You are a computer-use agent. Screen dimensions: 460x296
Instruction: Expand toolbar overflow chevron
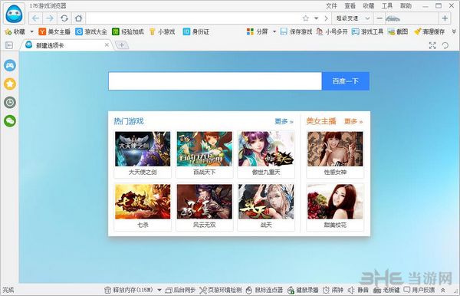coord(454,31)
